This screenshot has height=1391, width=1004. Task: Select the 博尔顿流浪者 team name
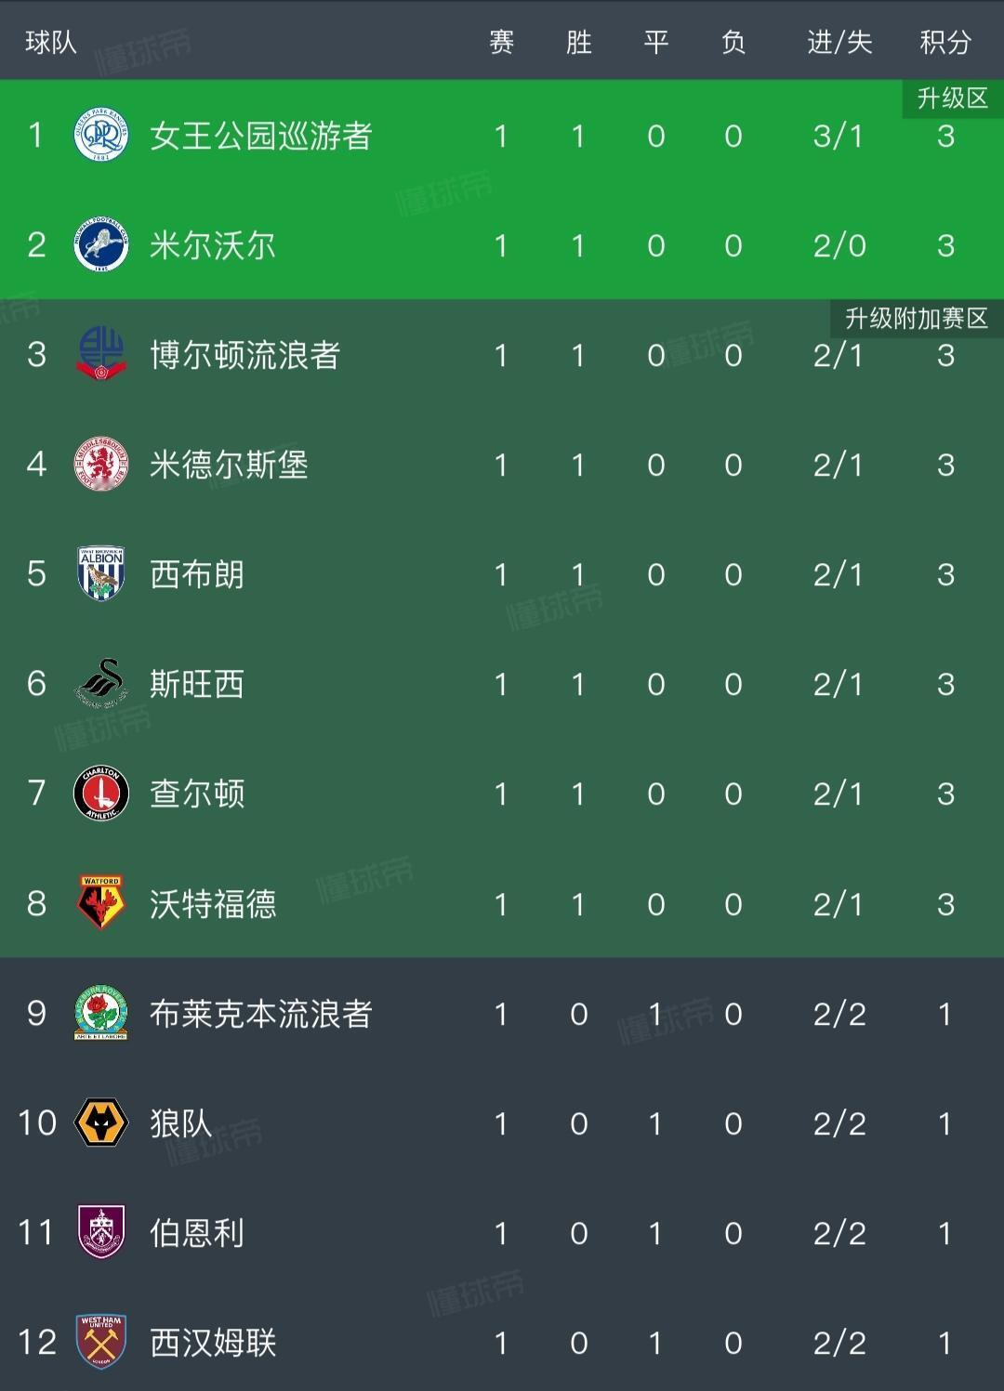pyautogui.click(x=245, y=355)
